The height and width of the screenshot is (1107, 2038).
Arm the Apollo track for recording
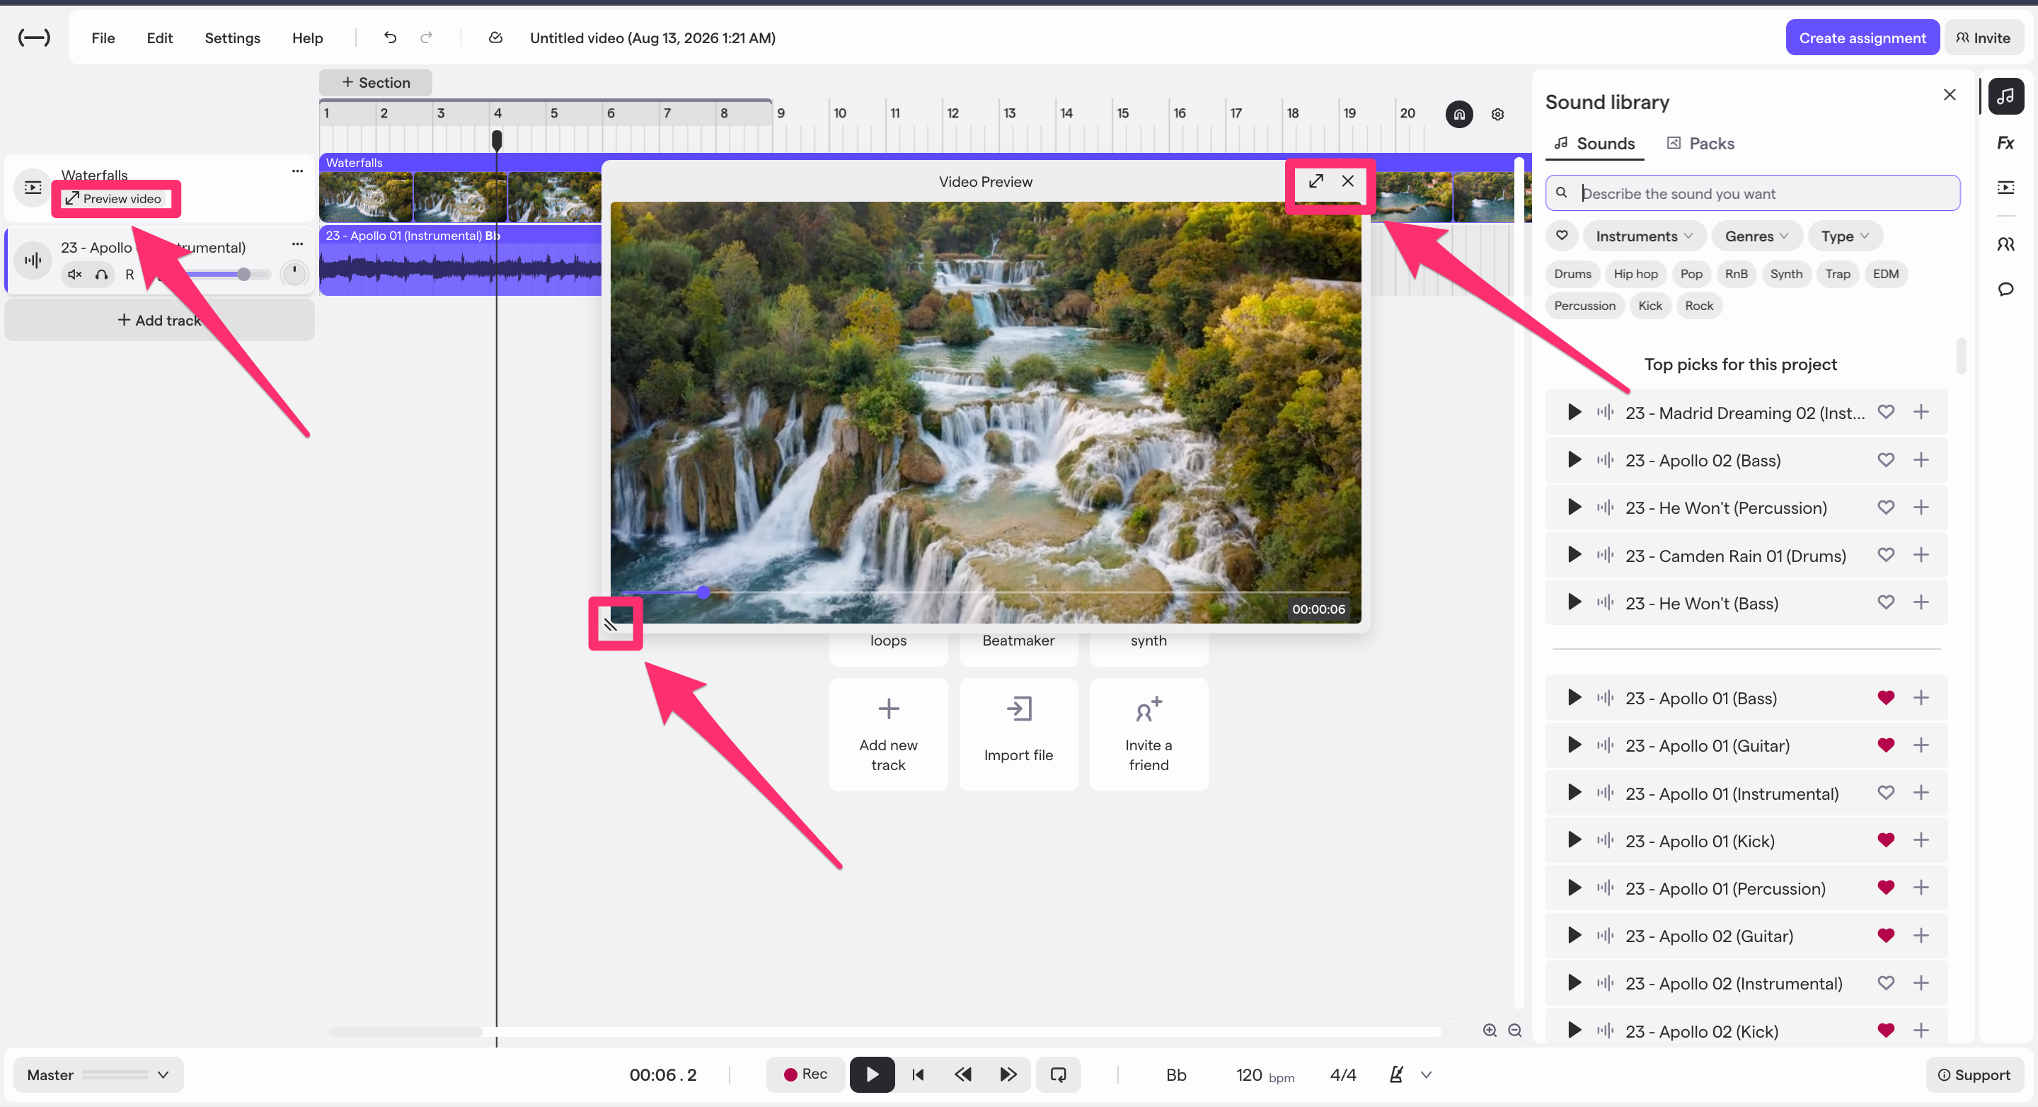click(129, 274)
